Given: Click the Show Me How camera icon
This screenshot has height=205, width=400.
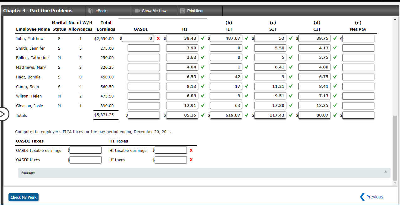Looking at the screenshot, I should pos(137,11).
